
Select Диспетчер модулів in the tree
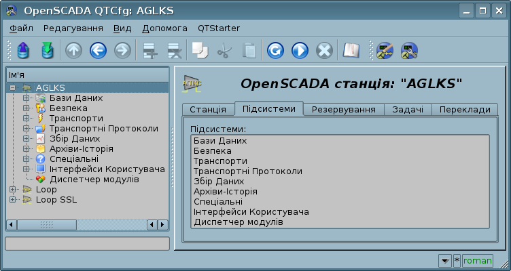(94, 180)
